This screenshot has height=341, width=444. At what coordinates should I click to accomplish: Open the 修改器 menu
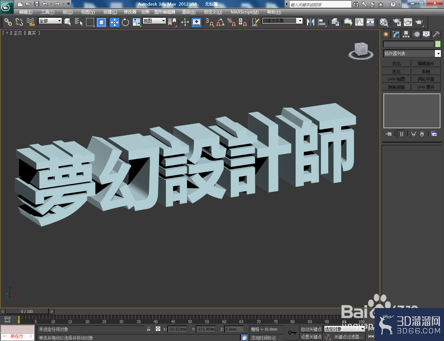pyautogui.click(x=130, y=12)
